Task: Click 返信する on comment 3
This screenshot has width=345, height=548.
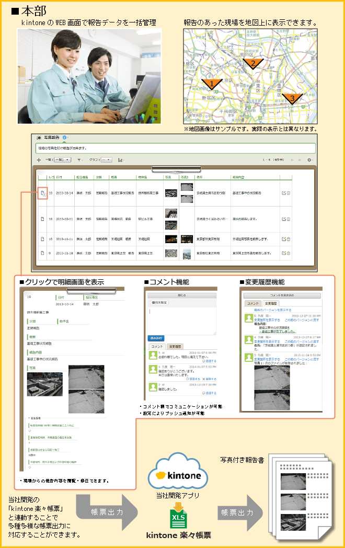Action: pyautogui.click(x=193, y=379)
